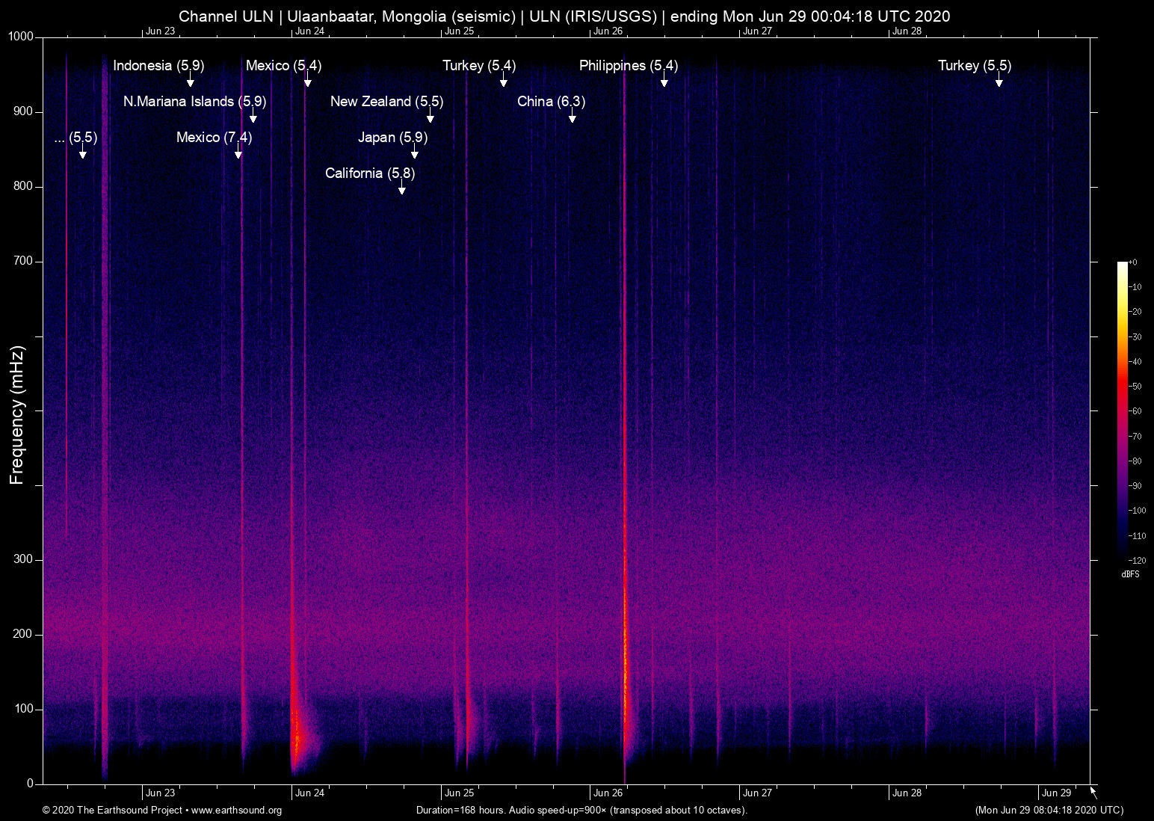Select the Turkey (5.4) earthquake label
This screenshot has height=821, width=1154.
click(x=478, y=66)
